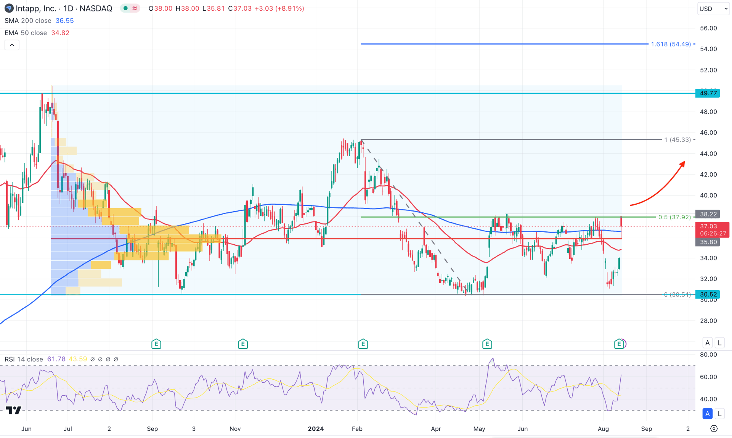Click the red current price 37.03 label
Image resolution: width=732 pixels, height=438 pixels.
coord(712,230)
